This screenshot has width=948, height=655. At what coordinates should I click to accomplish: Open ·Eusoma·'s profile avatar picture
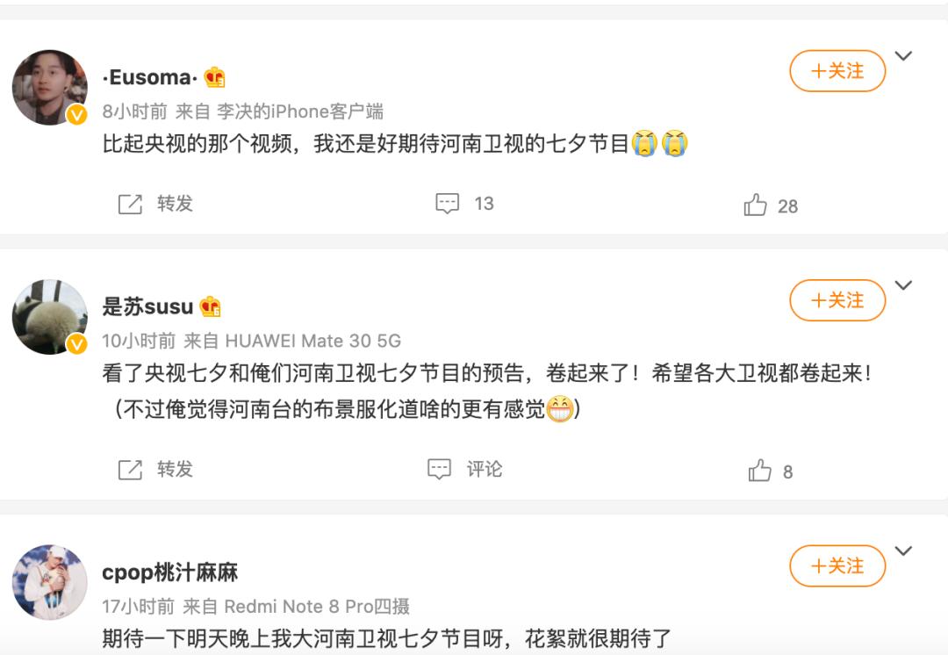coord(50,87)
